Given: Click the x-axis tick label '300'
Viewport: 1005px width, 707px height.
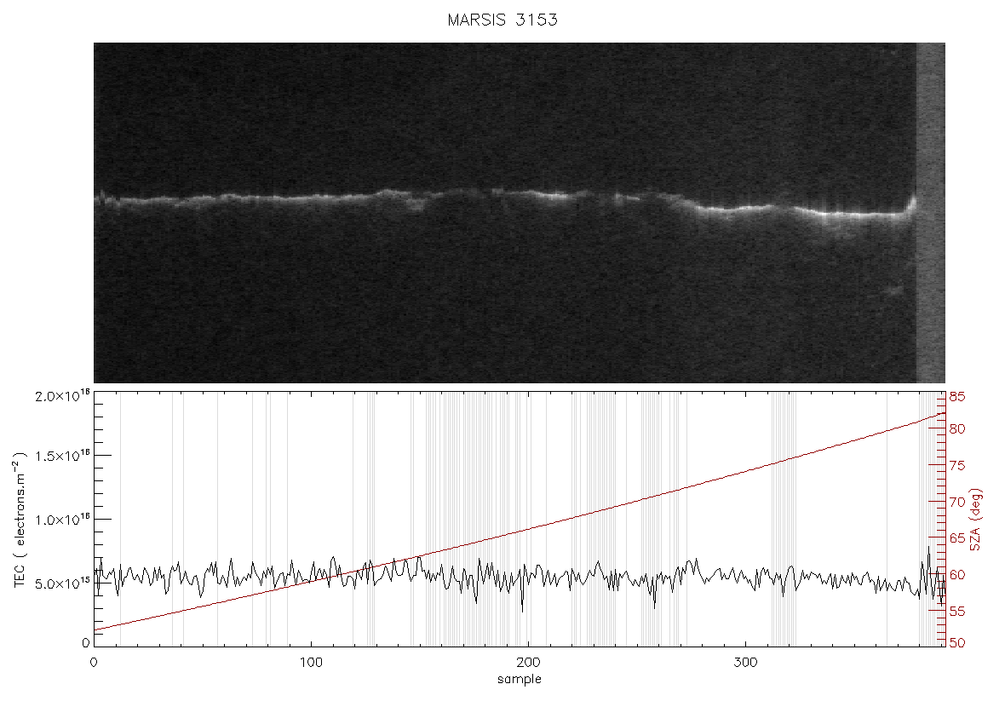Looking at the screenshot, I should coord(745,662).
